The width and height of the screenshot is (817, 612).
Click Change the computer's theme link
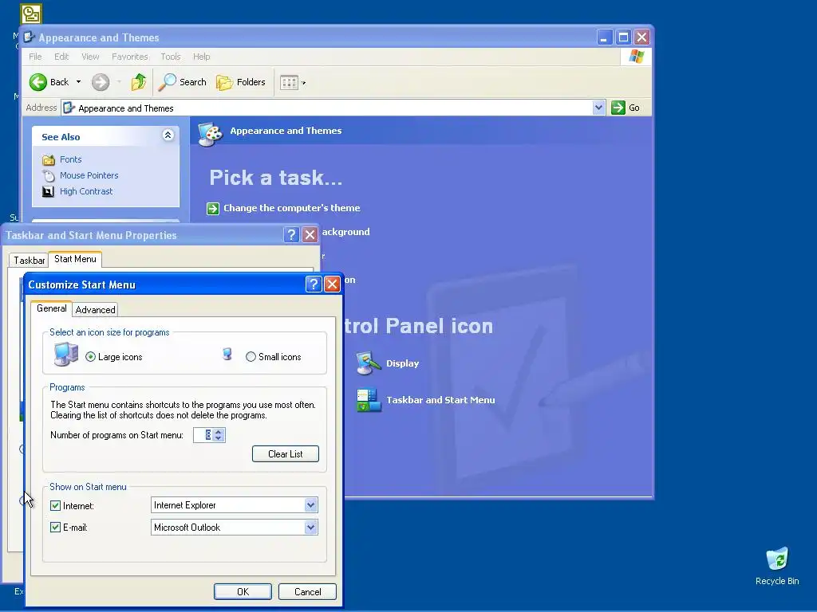tap(292, 208)
